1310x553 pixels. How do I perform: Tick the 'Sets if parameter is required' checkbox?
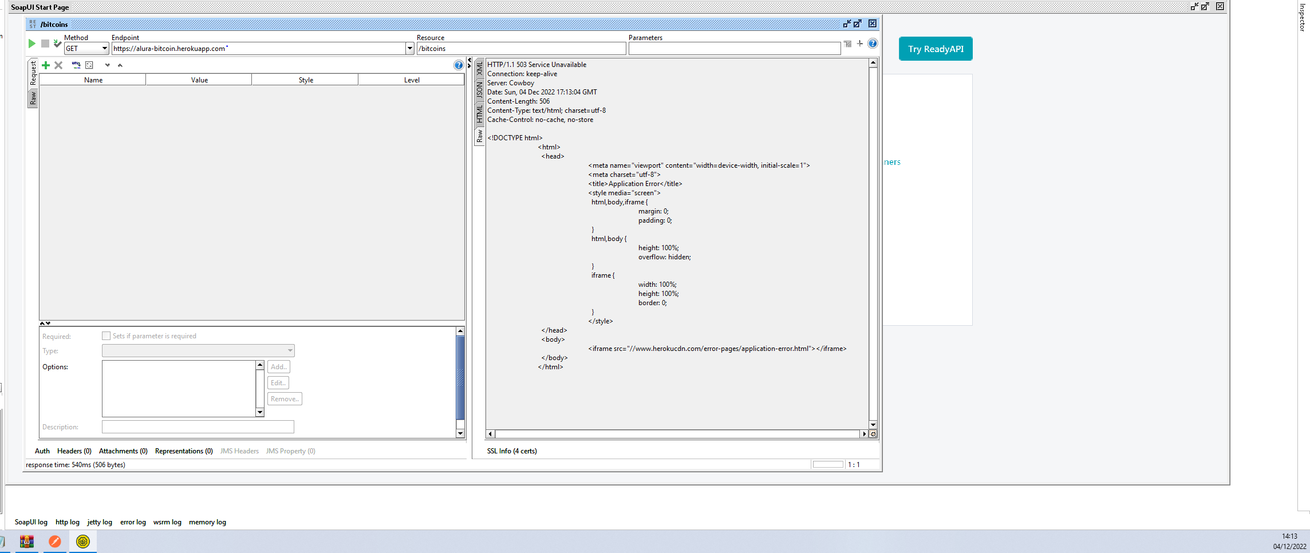pos(106,336)
